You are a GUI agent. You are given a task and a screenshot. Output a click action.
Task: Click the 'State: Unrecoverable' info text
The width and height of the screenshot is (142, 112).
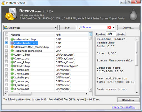pos(114,61)
